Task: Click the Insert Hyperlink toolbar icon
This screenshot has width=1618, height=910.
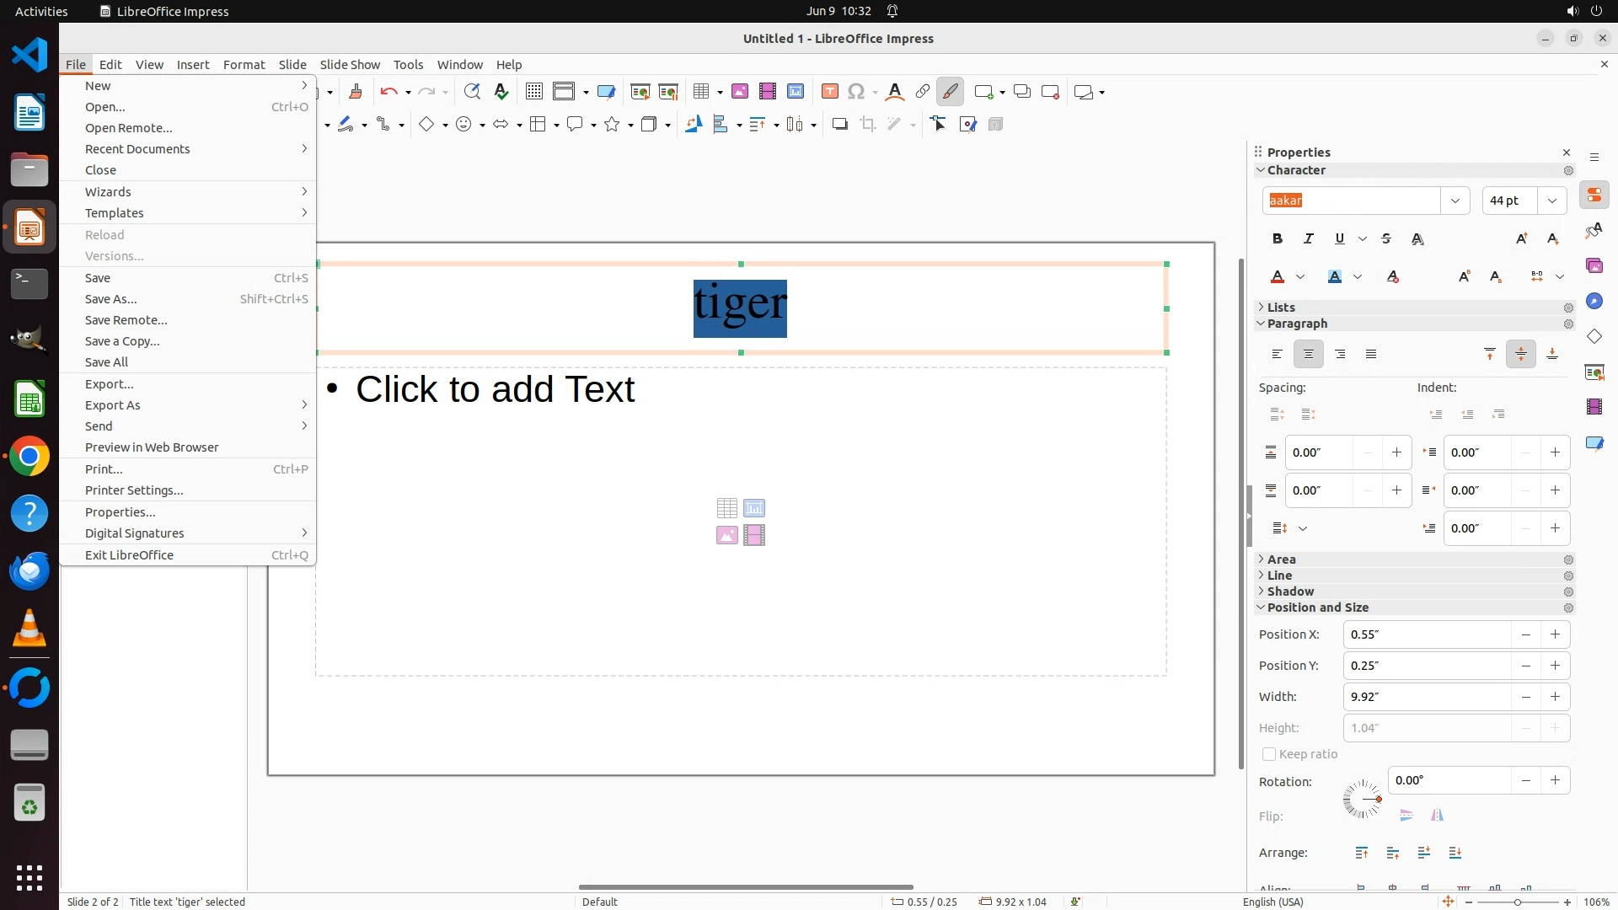Action: pos(923,92)
